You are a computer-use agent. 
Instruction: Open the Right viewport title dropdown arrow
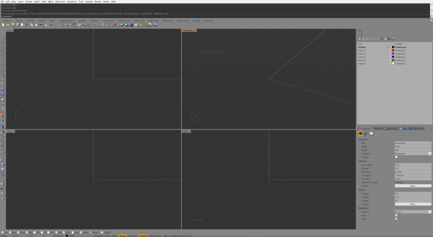(190, 131)
